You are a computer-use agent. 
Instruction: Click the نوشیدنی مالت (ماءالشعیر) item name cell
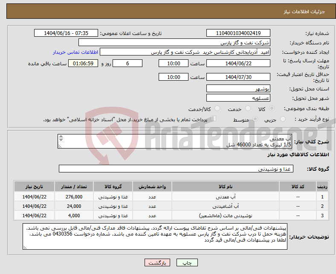(226, 216)
